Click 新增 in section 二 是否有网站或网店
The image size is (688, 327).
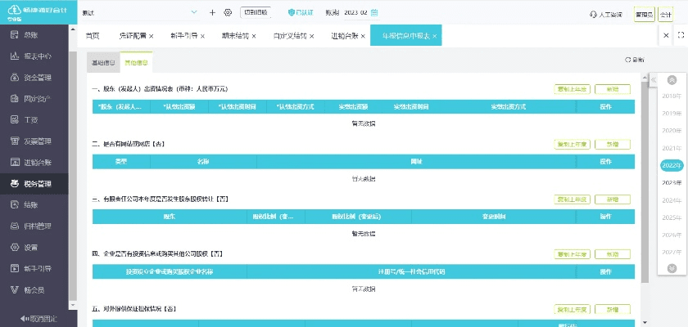point(613,144)
